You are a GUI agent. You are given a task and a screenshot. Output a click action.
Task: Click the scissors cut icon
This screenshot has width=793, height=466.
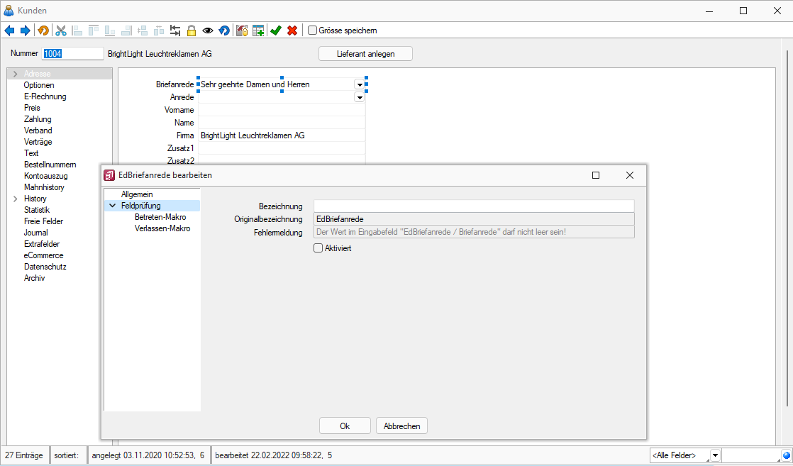click(61, 30)
